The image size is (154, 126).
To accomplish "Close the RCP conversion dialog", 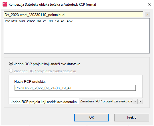I will [149, 4].
